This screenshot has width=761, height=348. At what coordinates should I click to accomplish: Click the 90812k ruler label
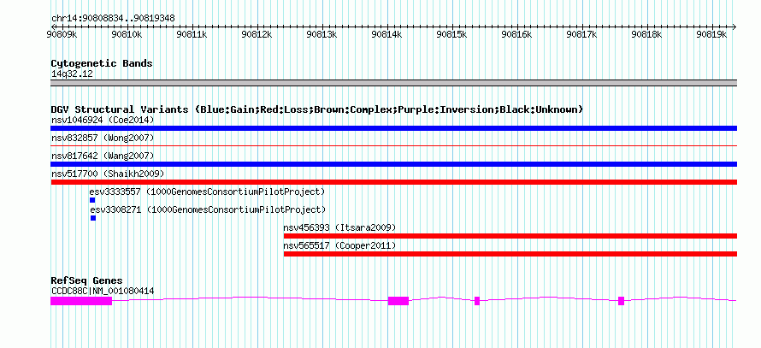click(x=257, y=34)
